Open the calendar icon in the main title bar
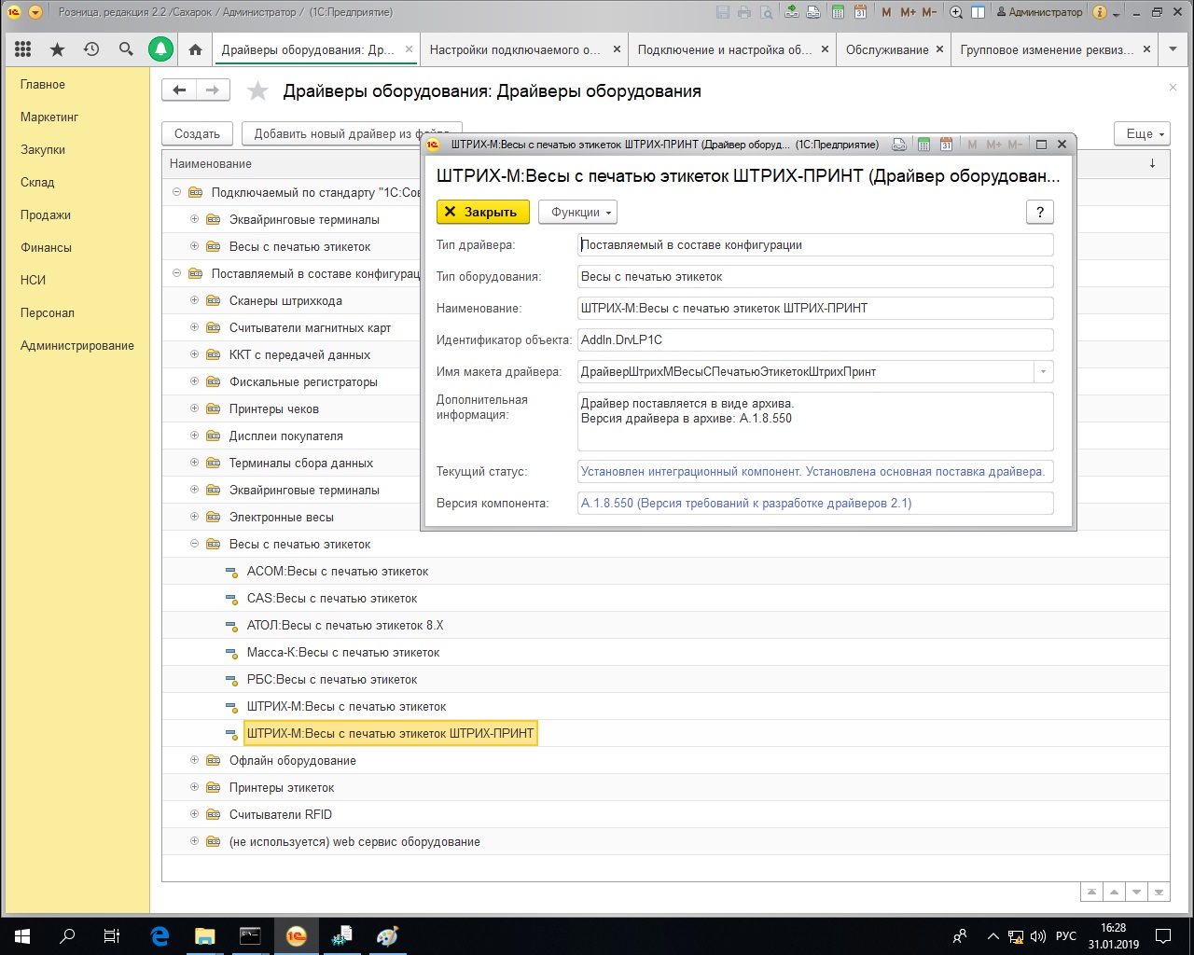The image size is (1194, 955). [x=860, y=12]
